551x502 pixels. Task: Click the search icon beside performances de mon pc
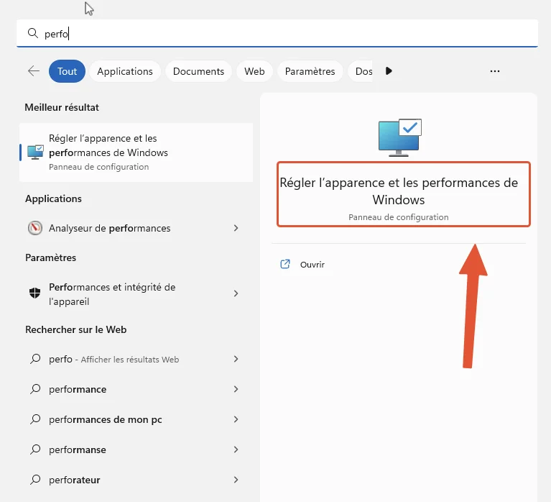click(35, 419)
